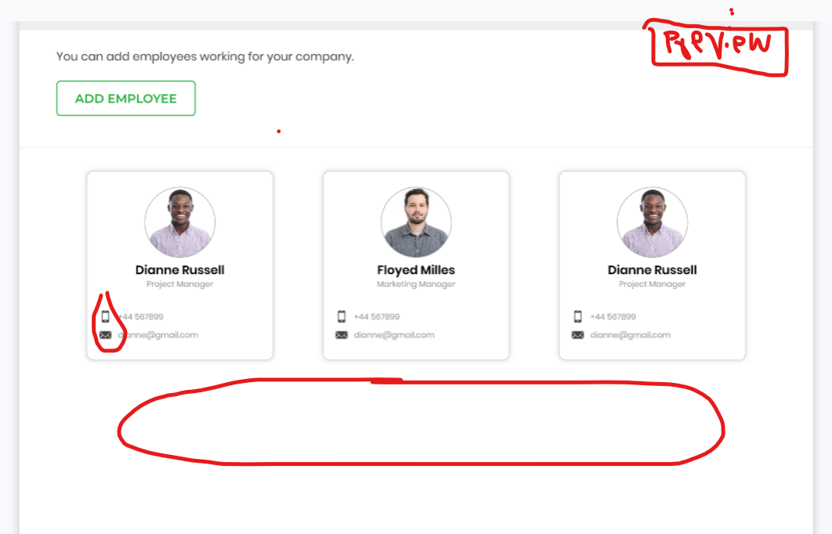Viewport: 832px width, 534px height.
Task: Select rightmost Dianne Russell avatar photo
Action: 652,222
